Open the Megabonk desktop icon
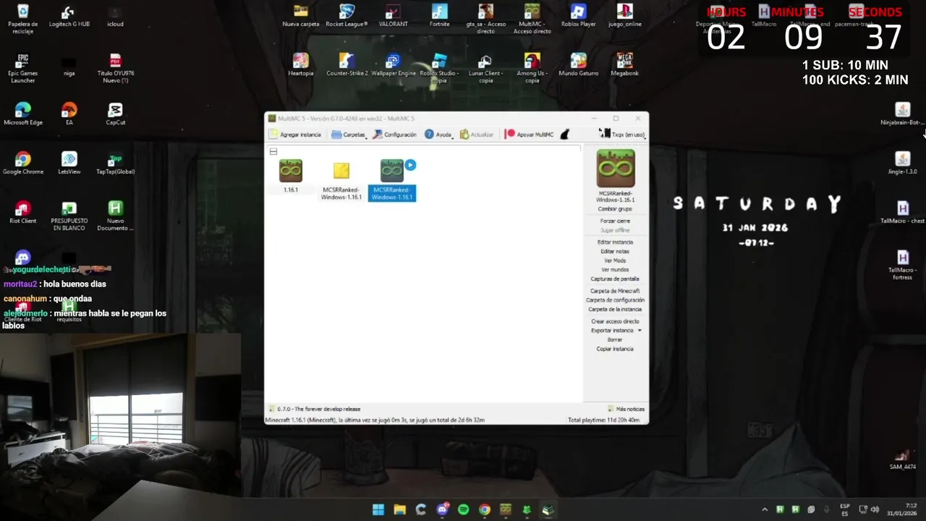 [x=624, y=65]
